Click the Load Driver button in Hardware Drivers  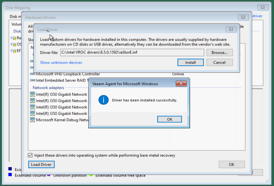[x=41, y=164]
